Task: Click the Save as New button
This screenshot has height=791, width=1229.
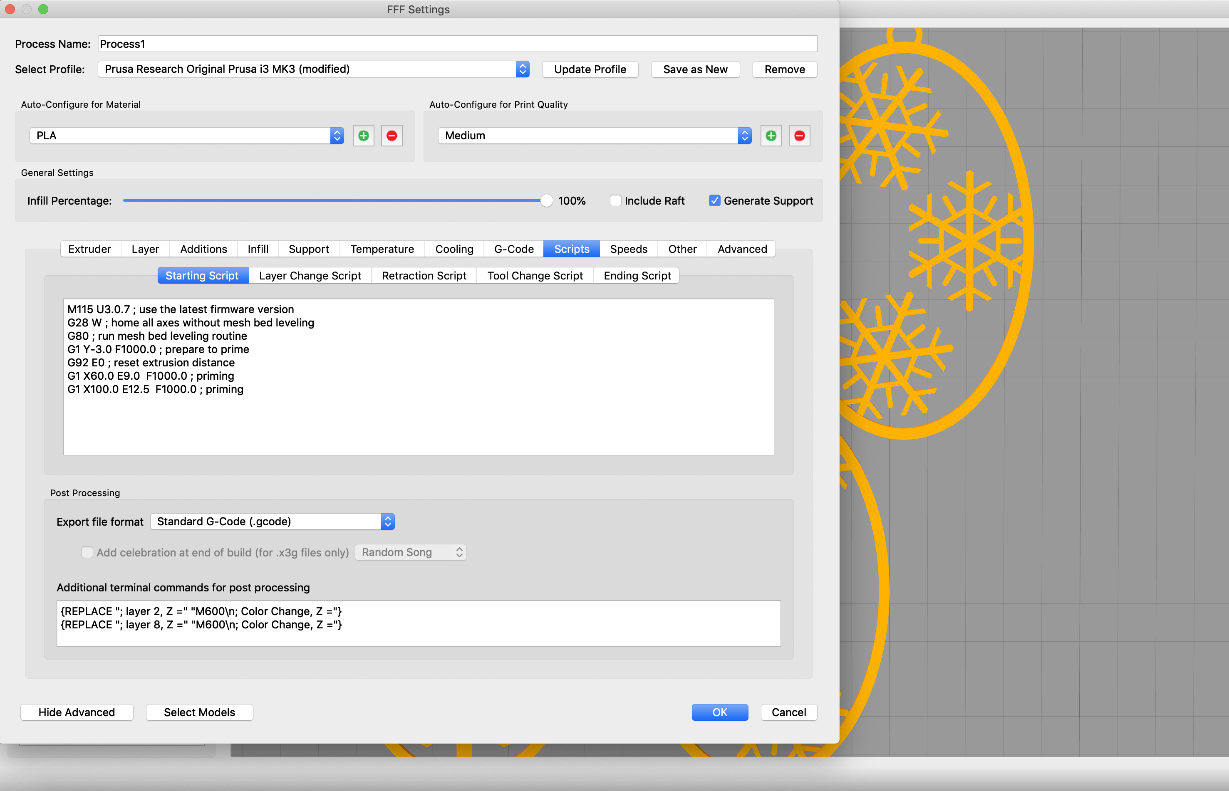Action: pyautogui.click(x=696, y=69)
